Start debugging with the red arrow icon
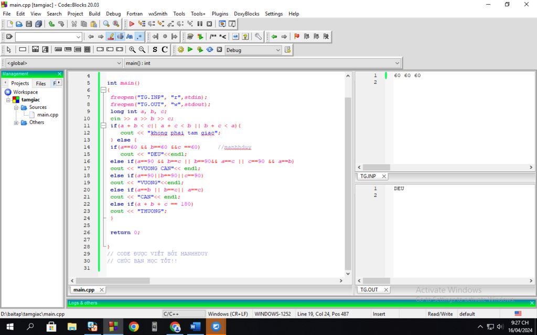Image resolution: width=537 pixels, height=335 pixels. point(132,24)
